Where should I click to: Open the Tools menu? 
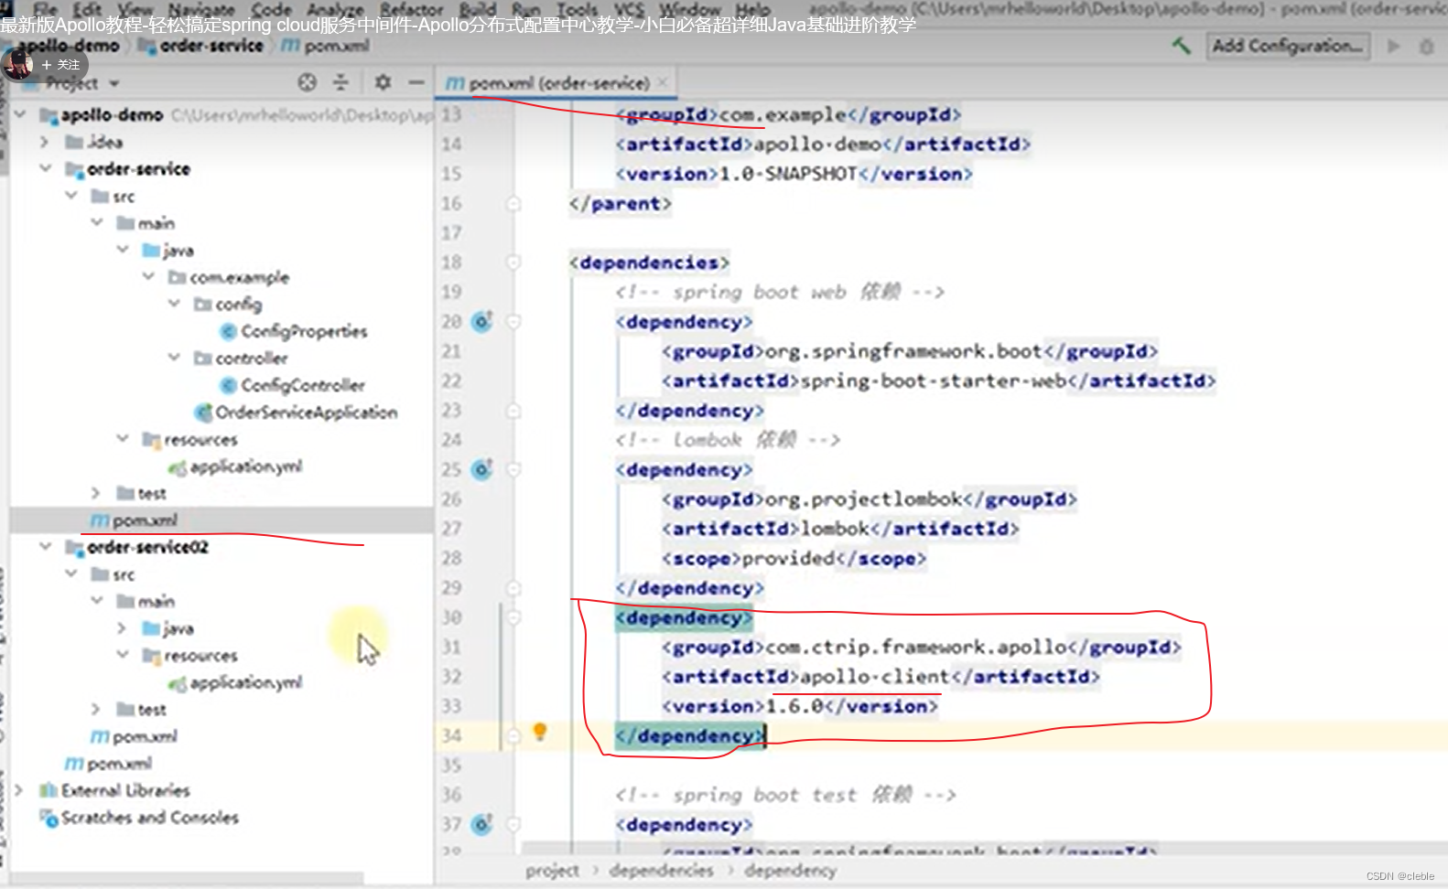577,8
